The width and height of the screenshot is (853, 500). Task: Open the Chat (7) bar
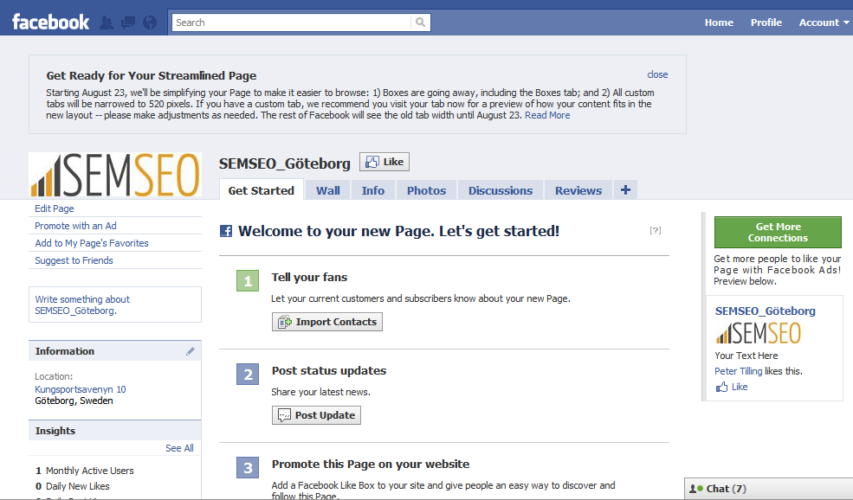pyautogui.click(x=769, y=489)
